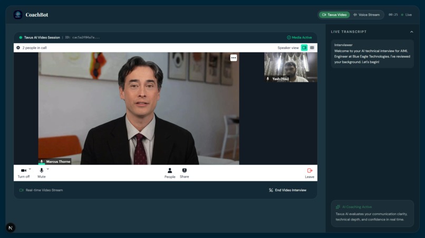
Task: Select the grid view layout icon
Action: coord(312,48)
